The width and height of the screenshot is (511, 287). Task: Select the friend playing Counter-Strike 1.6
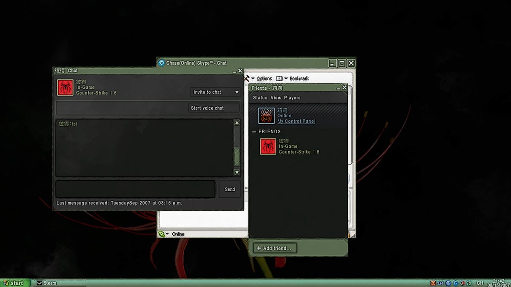[x=298, y=147]
